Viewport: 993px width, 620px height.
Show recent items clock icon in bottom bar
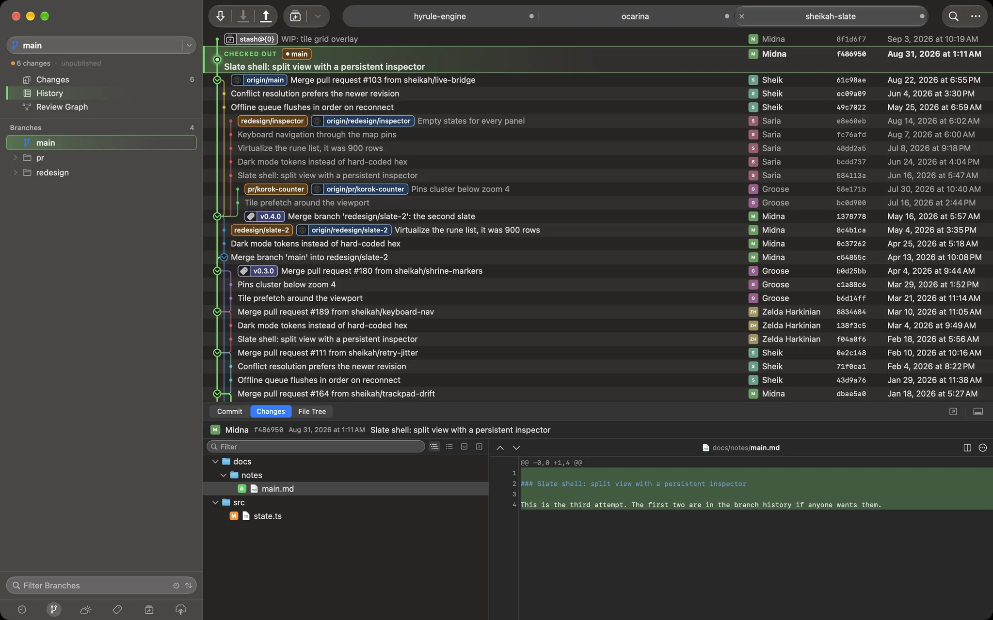[22, 609]
